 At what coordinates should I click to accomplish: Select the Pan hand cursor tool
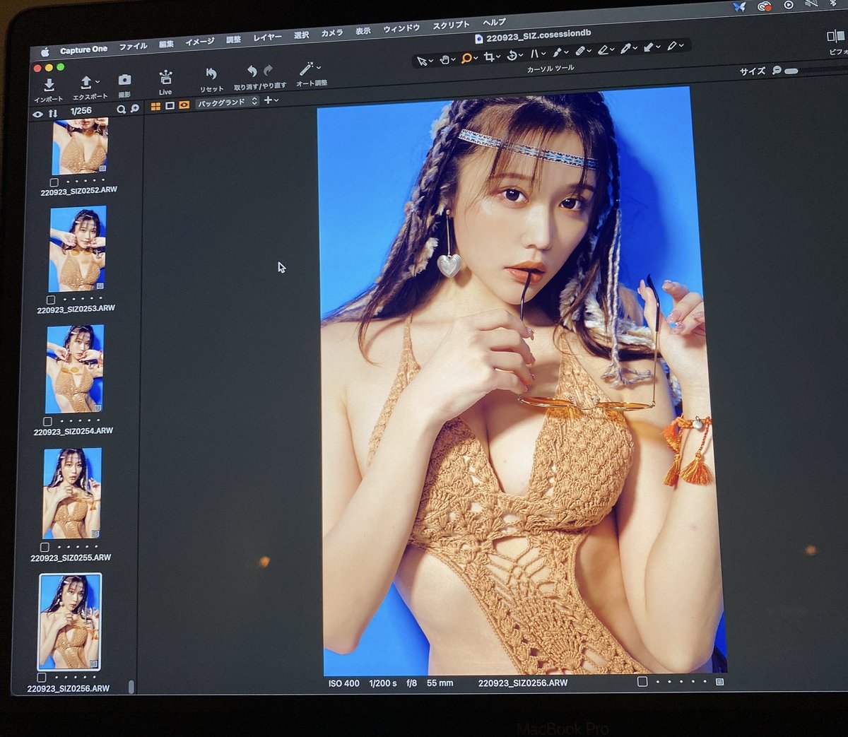point(444,60)
